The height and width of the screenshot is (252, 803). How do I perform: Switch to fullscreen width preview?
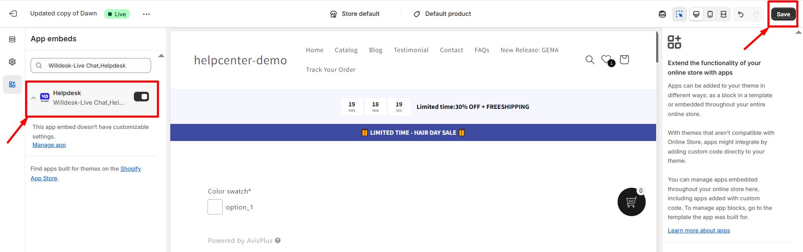[x=723, y=14]
